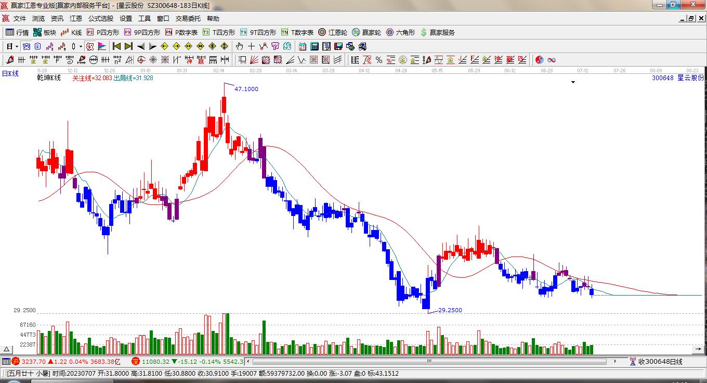
Task: Click the 收300648日线 status text
Action: pyautogui.click(x=660, y=361)
